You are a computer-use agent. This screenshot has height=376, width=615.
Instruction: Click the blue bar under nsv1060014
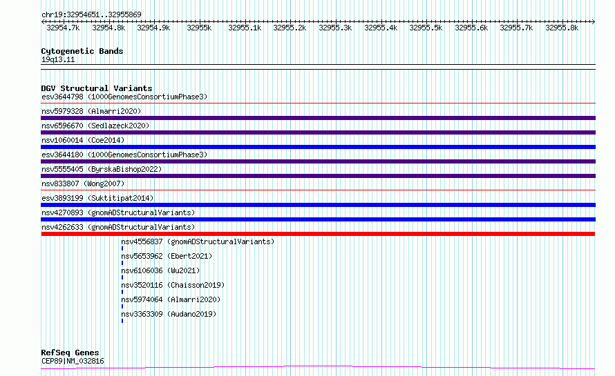[318, 147]
